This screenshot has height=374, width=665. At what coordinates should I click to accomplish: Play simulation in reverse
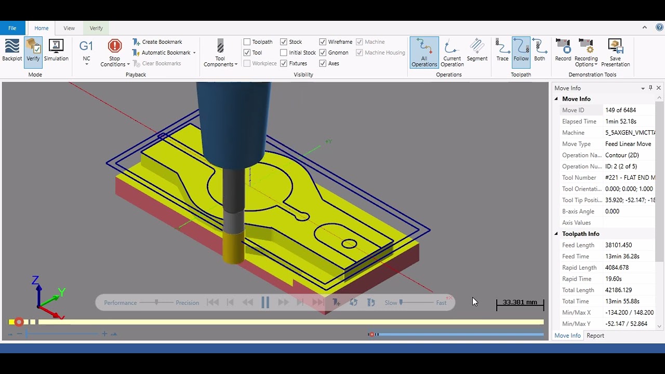click(x=248, y=302)
